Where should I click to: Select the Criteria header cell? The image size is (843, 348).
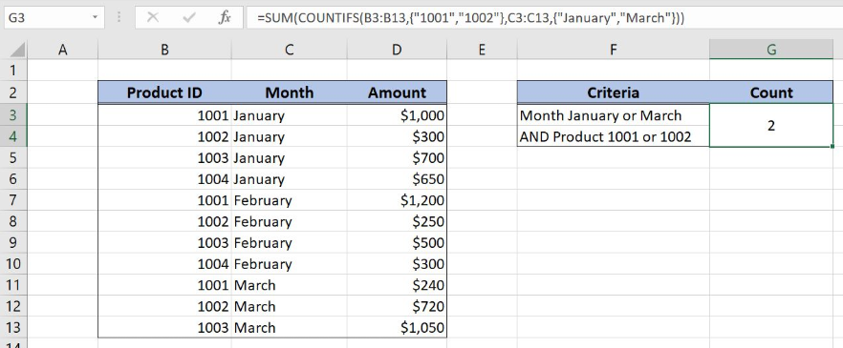click(614, 92)
